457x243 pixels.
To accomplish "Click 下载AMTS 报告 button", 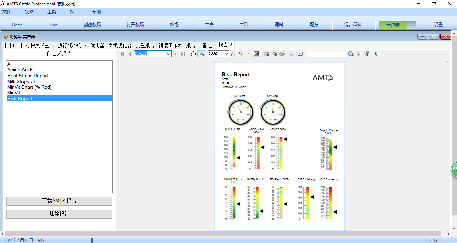I will [59, 201].
